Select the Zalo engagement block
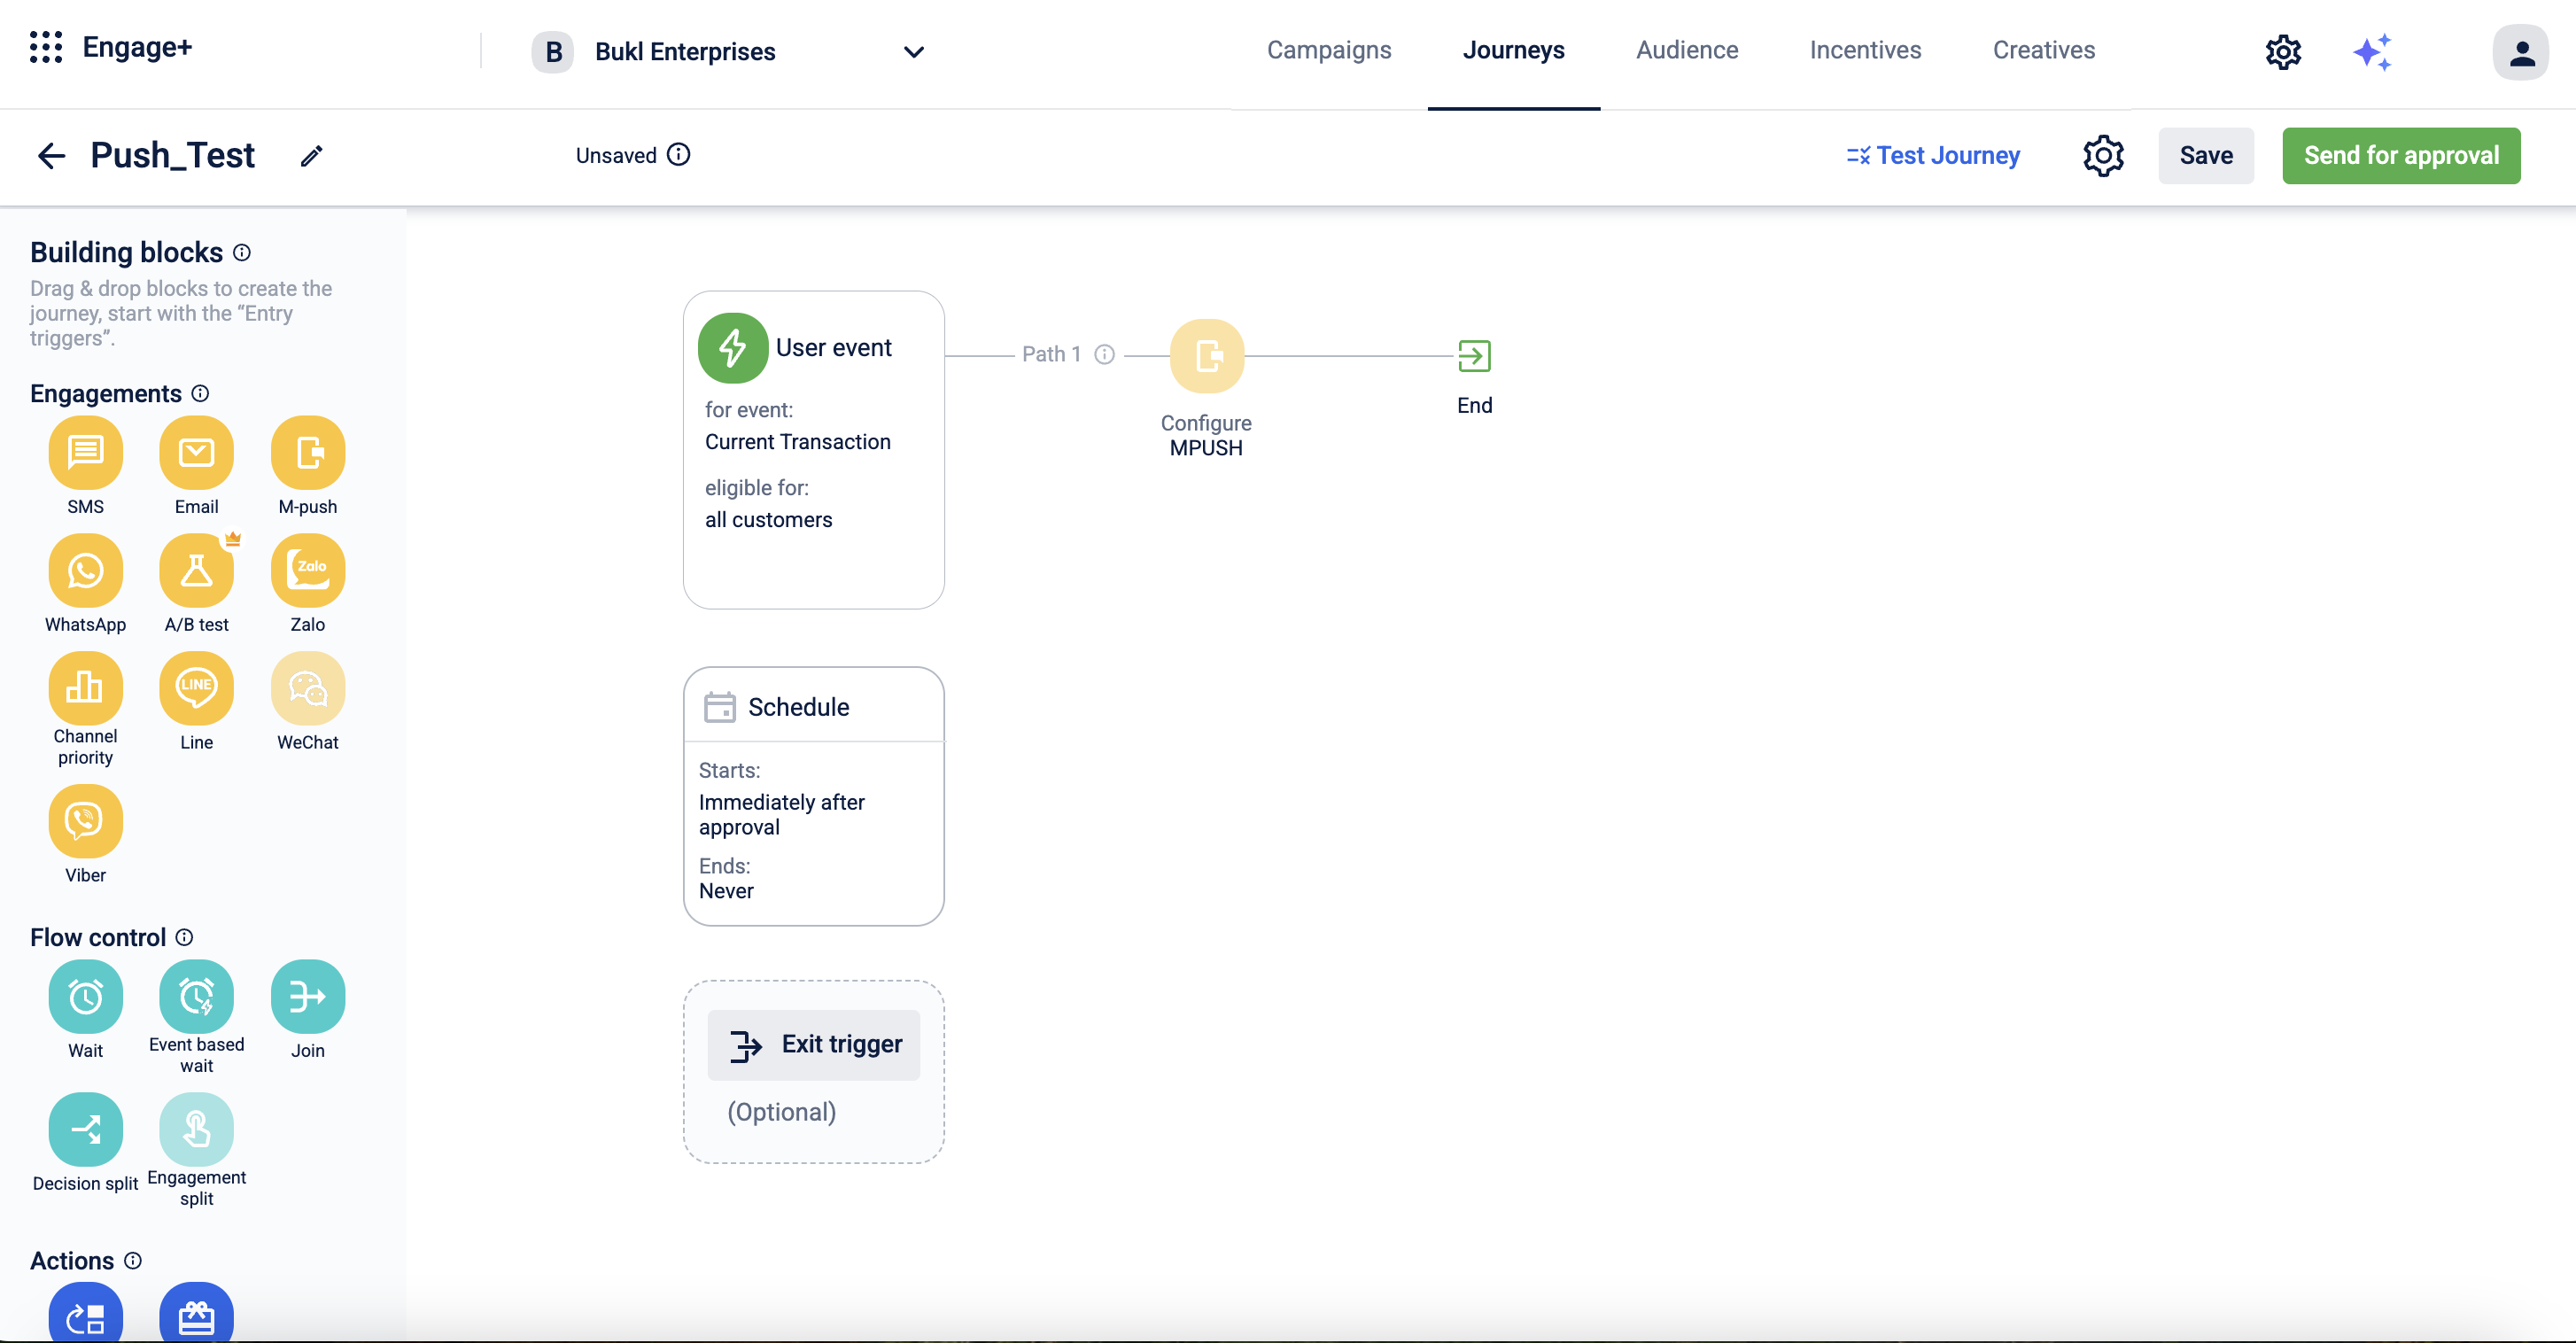Image resolution: width=2576 pixels, height=1343 pixels. [307, 571]
